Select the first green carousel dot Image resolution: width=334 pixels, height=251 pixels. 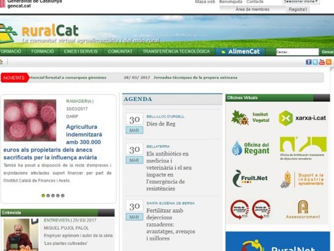(x=43, y=195)
